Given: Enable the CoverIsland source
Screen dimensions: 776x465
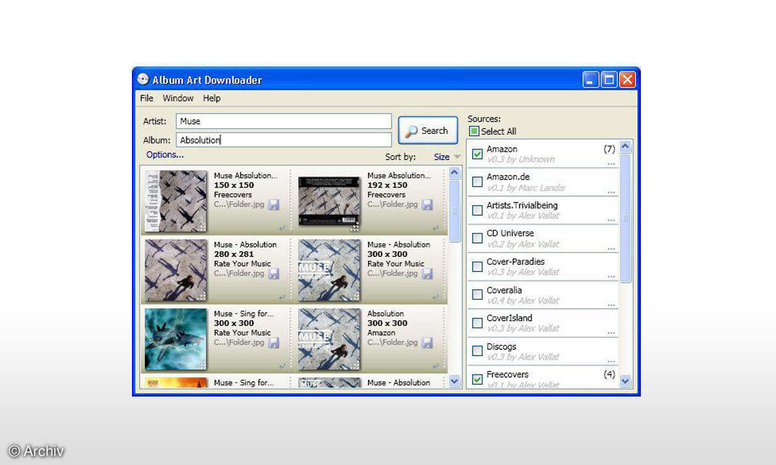Looking at the screenshot, I should pyautogui.click(x=477, y=322).
